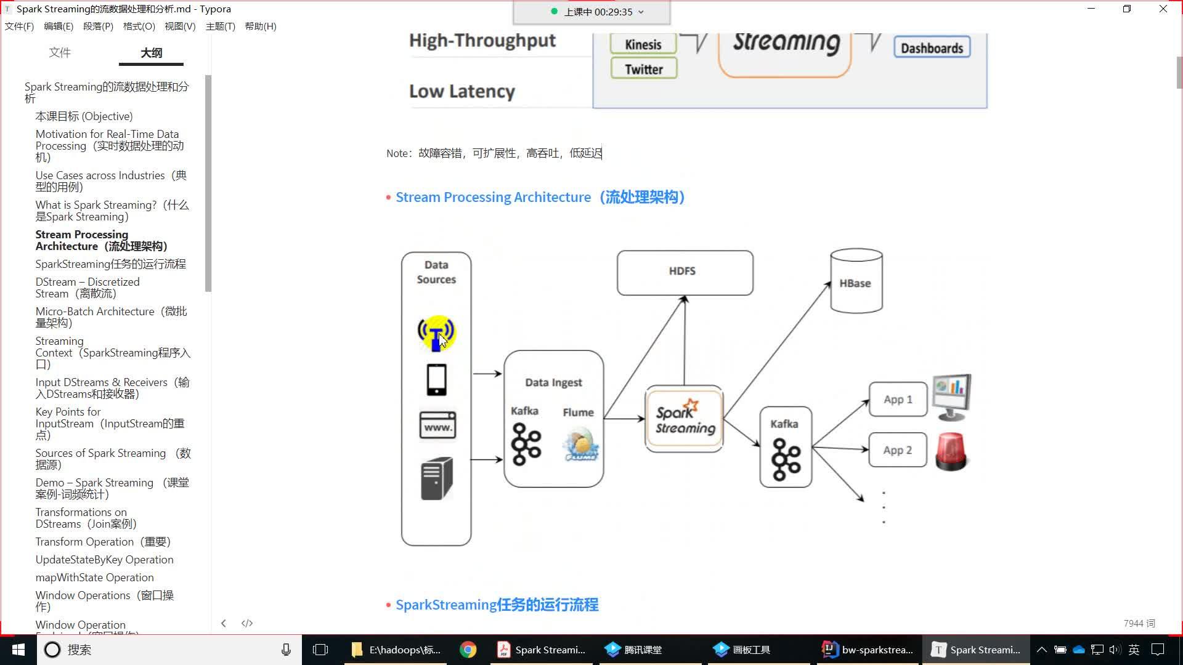Open the 腾讯课堂 taskbar app
The width and height of the screenshot is (1183, 665).
click(x=633, y=650)
